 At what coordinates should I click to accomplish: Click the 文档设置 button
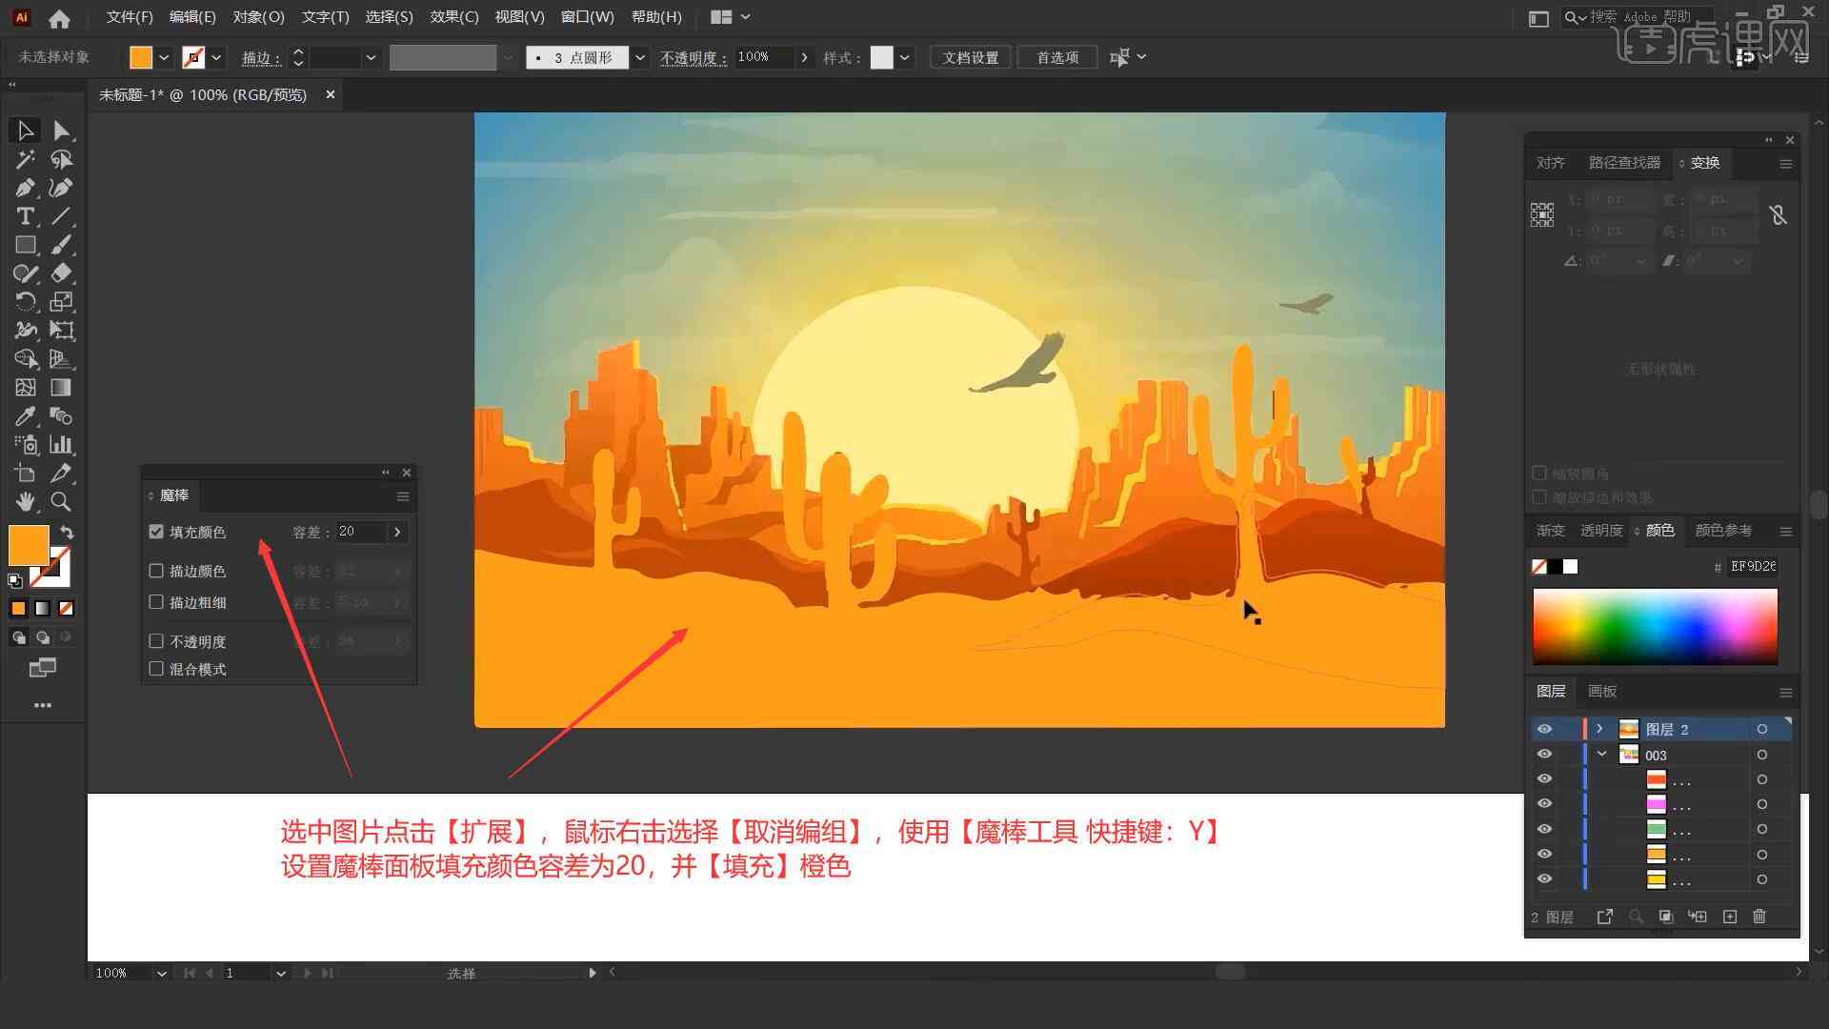(976, 56)
